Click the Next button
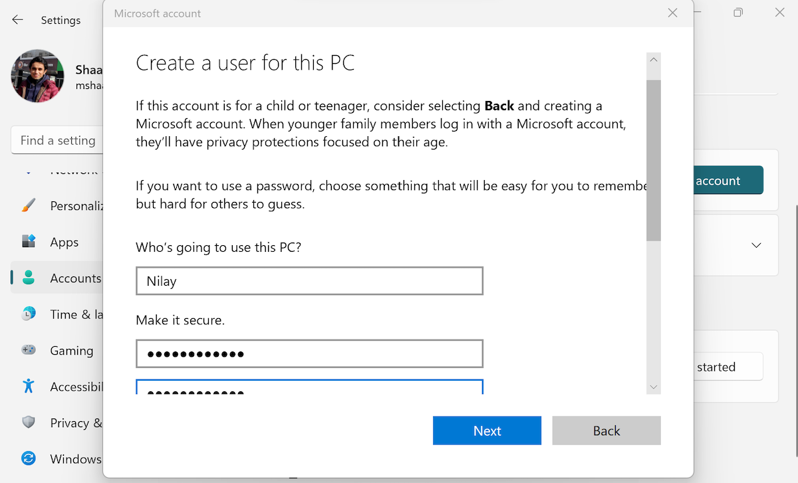The image size is (798, 483). click(x=487, y=431)
